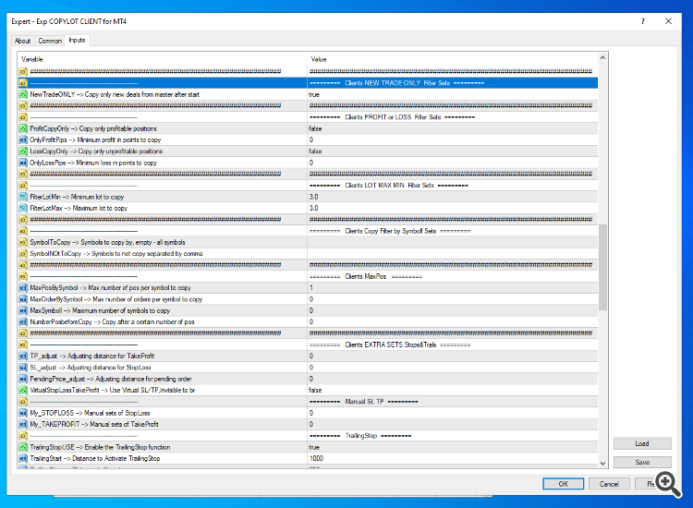The height and width of the screenshot is (508, 693).
Task: Click the magnifier zoom icon at dialog corner
Action: pyautogui.click(x=668, y=484)
